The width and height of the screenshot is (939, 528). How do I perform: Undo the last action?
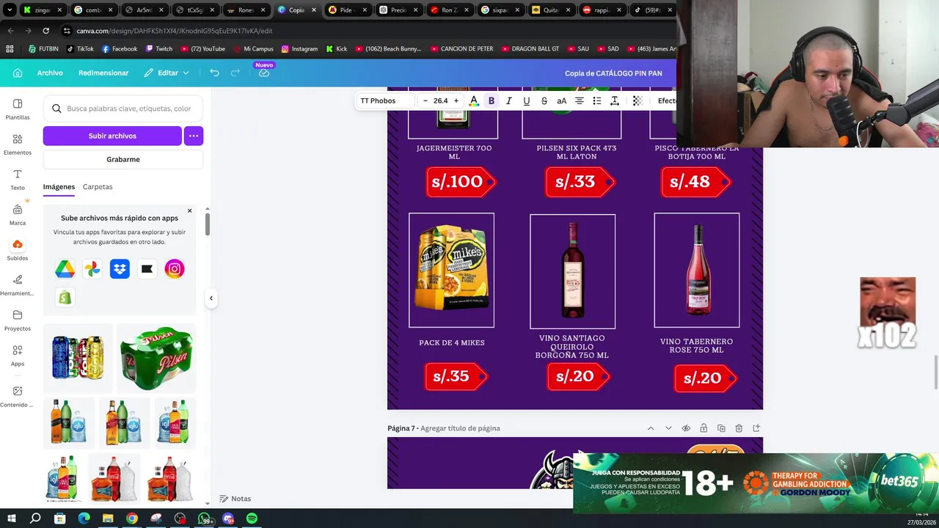[x=214, y=73]
